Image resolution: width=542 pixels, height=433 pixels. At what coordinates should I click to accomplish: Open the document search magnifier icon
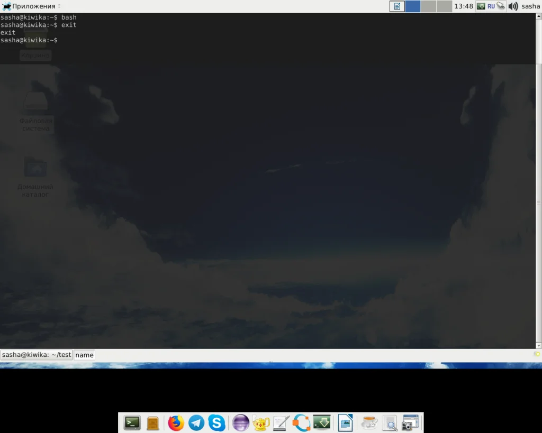(x=390, y=423)
